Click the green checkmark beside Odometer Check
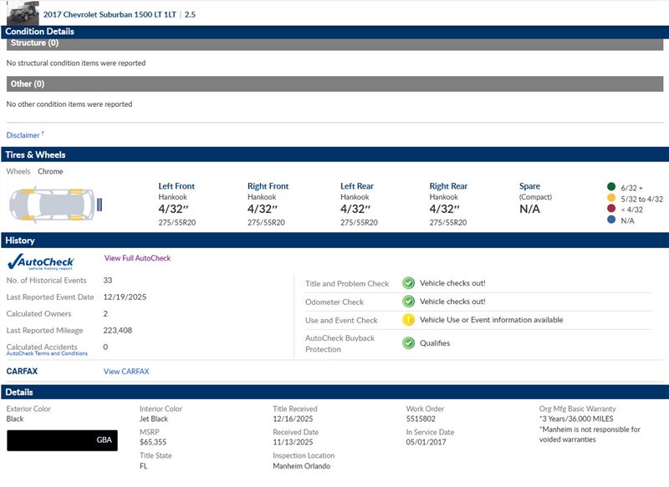 click(408, 302)
